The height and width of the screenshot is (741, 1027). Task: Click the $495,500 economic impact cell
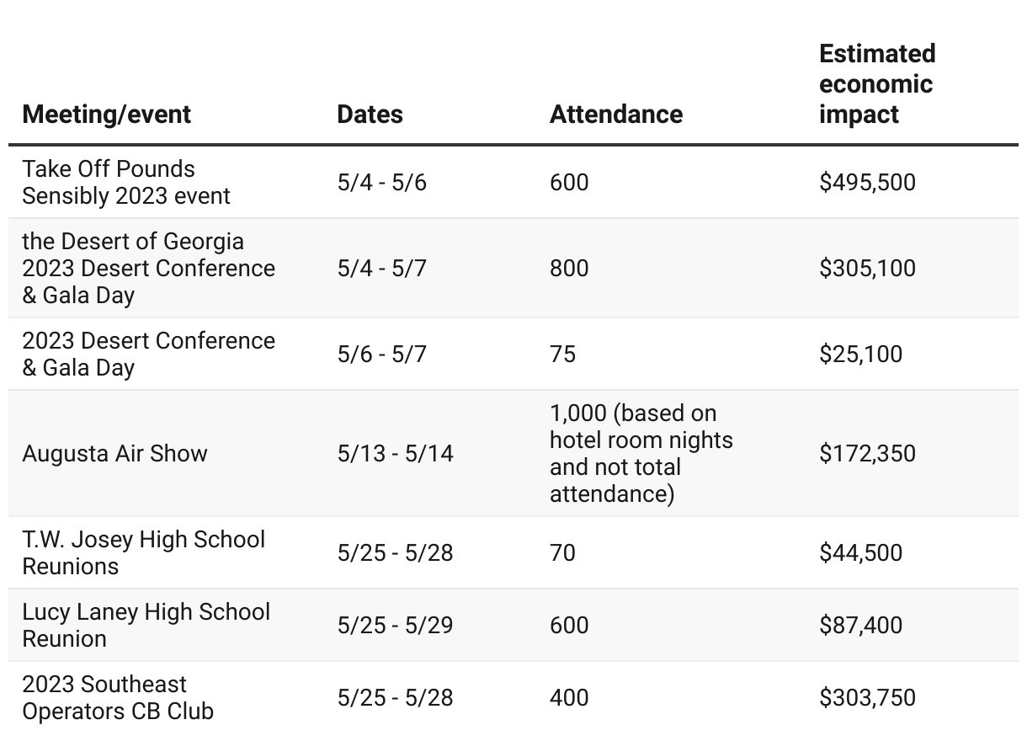pos(867,182)
